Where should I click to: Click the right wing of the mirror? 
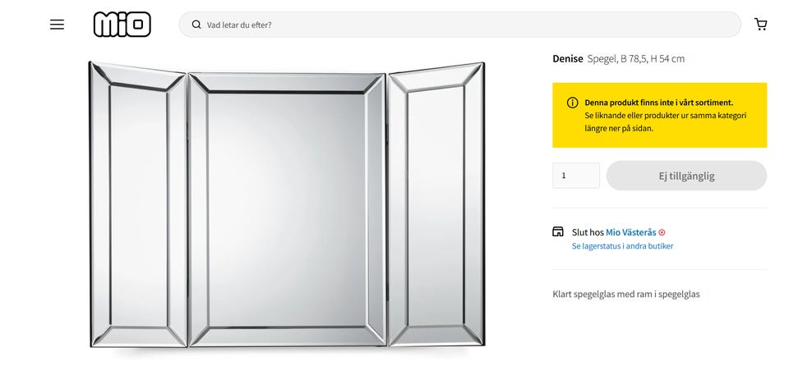[x=436, y=205]
